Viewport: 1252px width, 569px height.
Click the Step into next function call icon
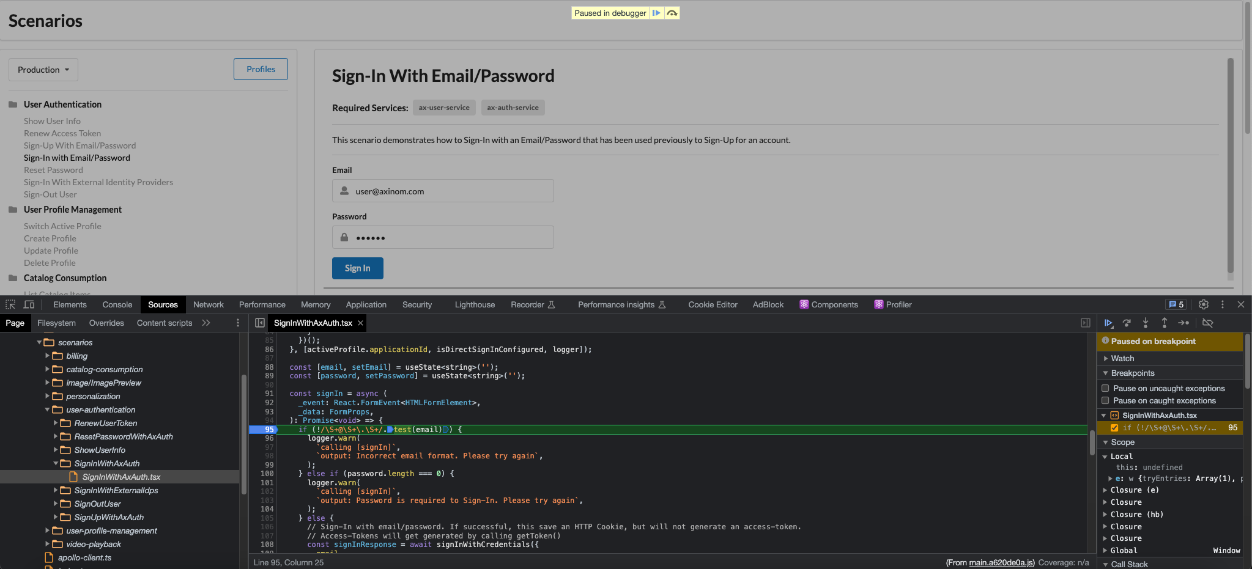point(1146,323)
